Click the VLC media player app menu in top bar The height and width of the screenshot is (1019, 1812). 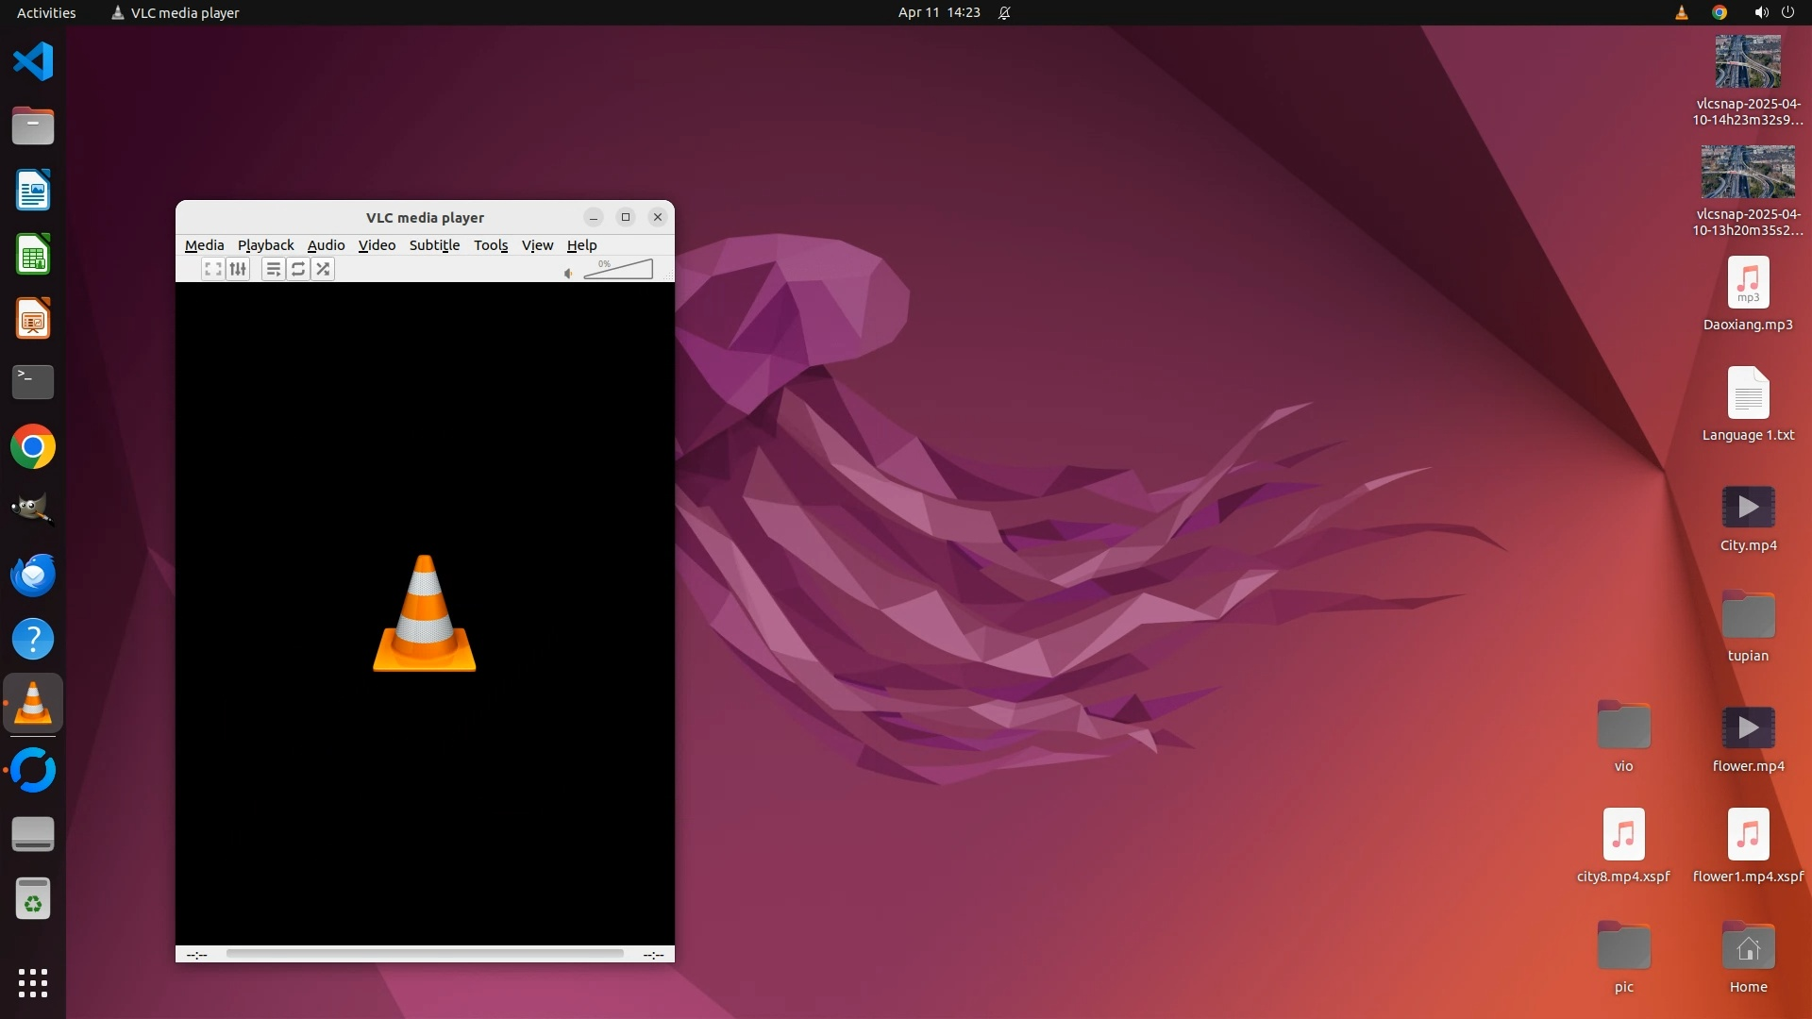pos(176,12)
